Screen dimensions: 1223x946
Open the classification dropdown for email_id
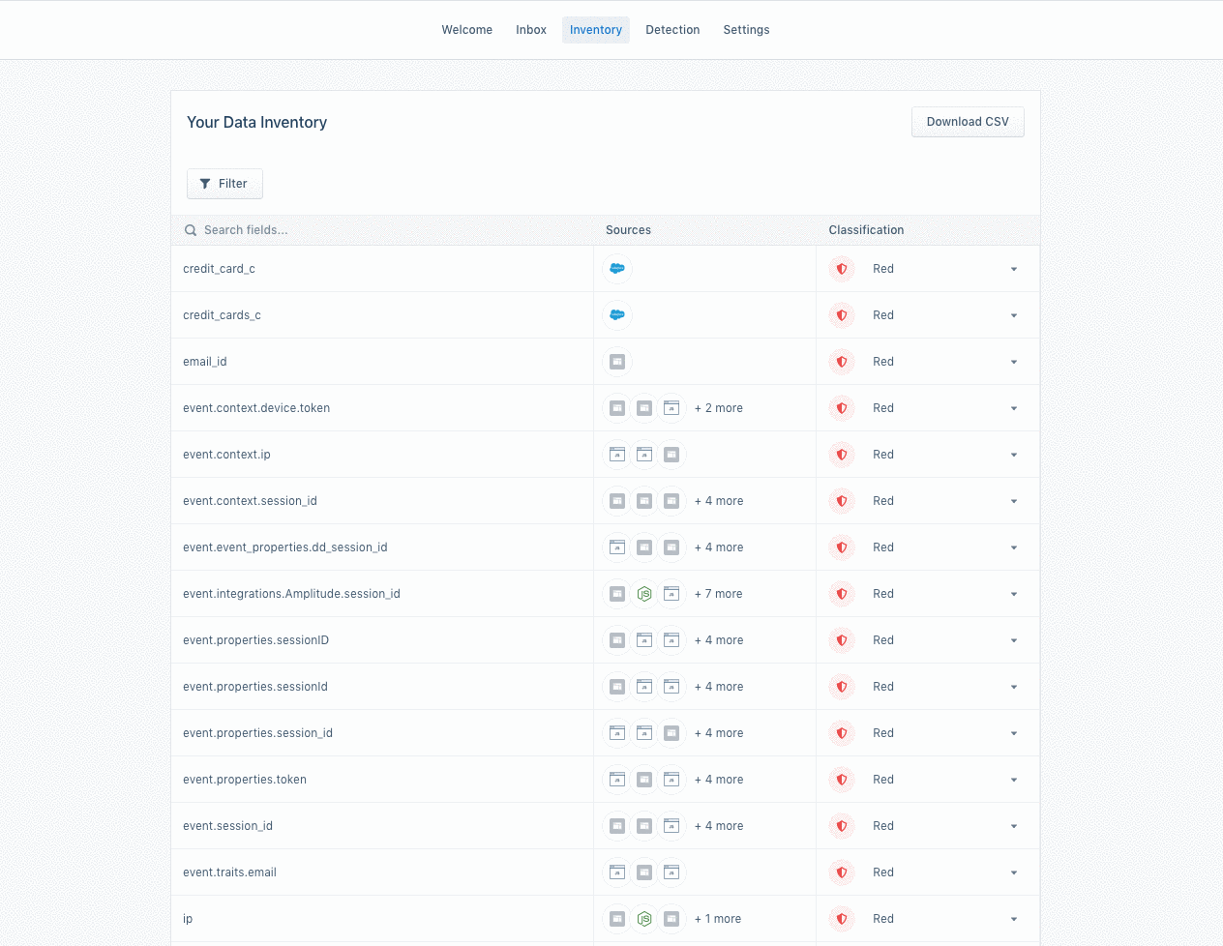coord(1013,362)
